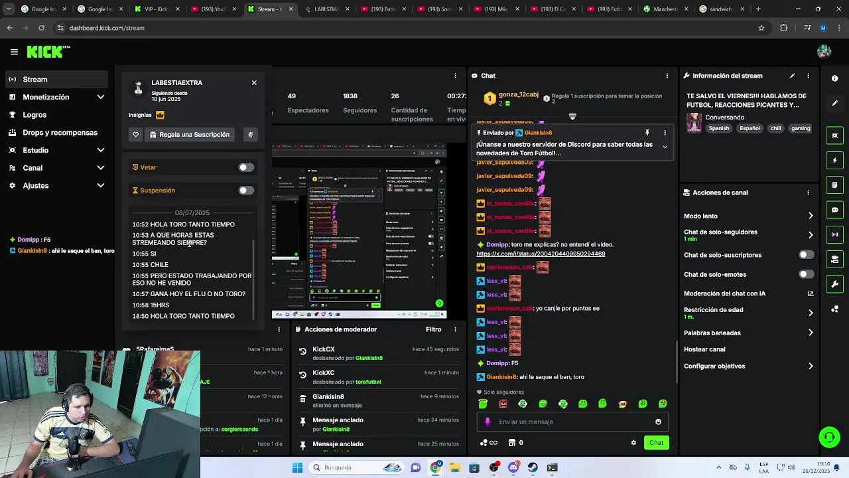Toggle the Suspensión switch
The height and width of the screenshot is (478, 849).
pos(246,191)
